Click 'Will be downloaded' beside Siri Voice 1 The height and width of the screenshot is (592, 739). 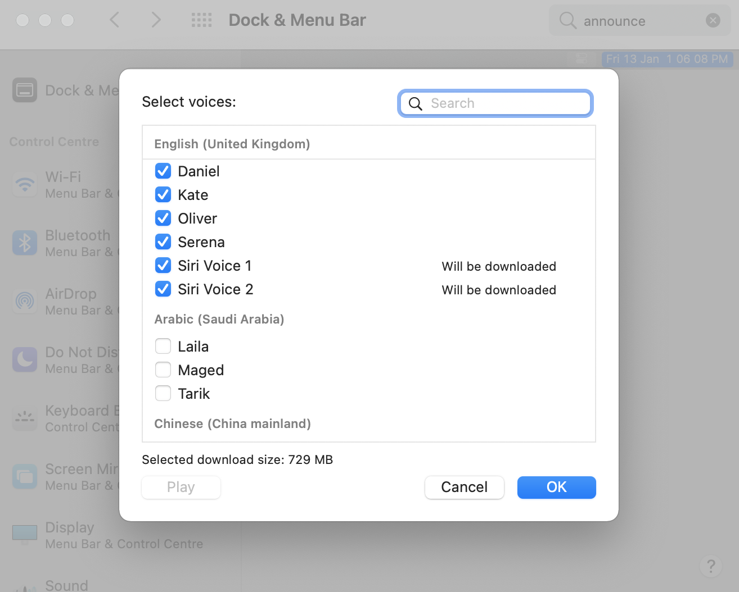[x=499, y=266]
